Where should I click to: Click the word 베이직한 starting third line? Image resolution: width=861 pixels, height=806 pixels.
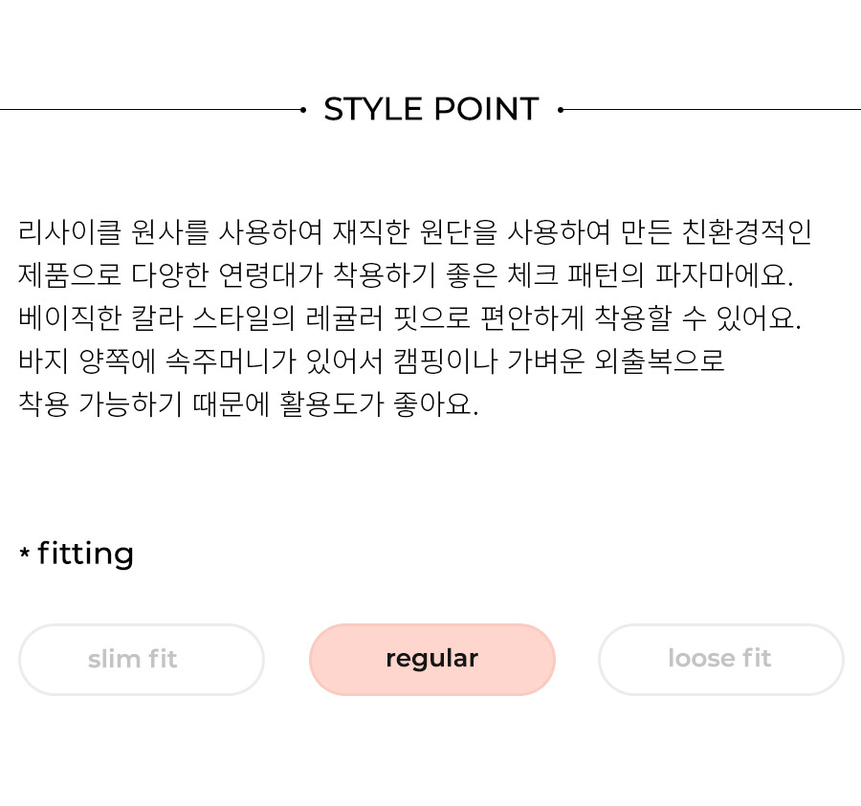69,317
